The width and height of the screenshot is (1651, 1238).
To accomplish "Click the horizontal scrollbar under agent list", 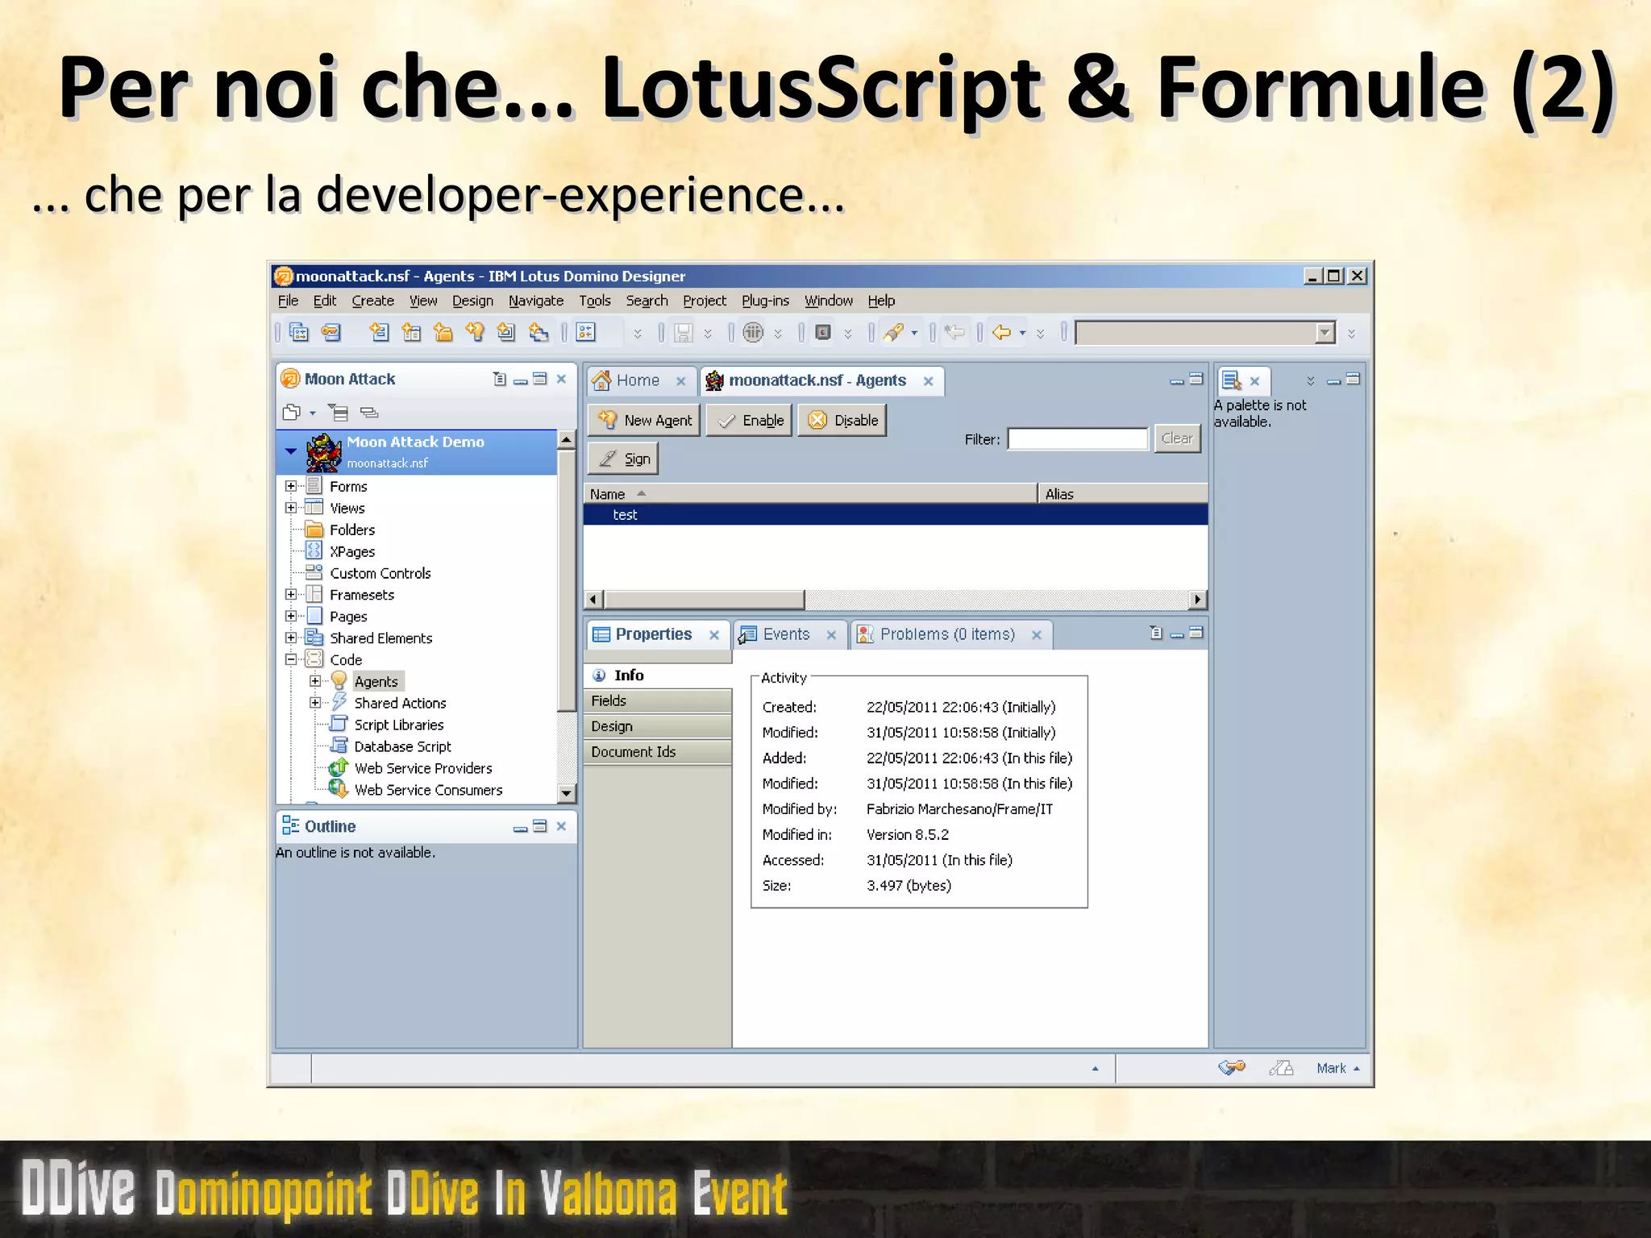I will pos(705,600).
